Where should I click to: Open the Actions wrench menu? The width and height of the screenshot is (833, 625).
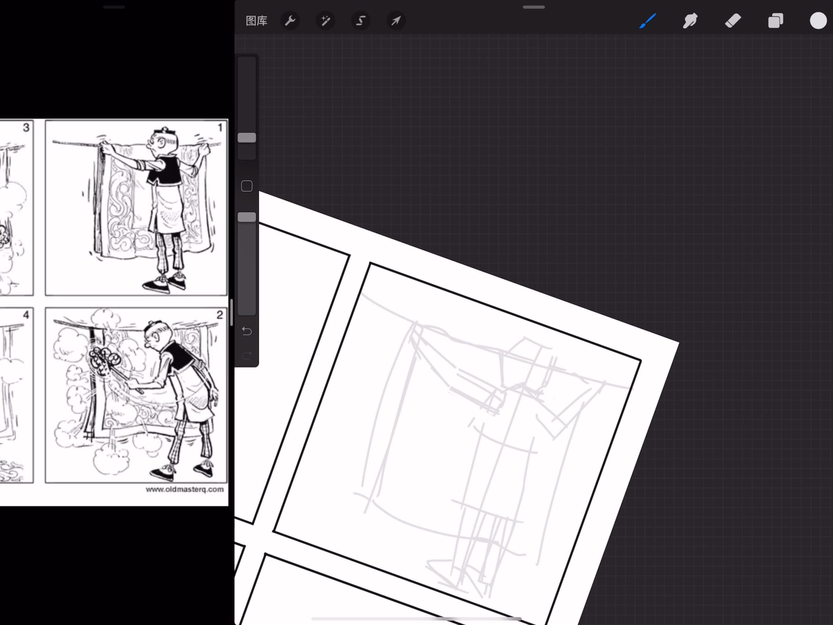(x=290, y=21)
